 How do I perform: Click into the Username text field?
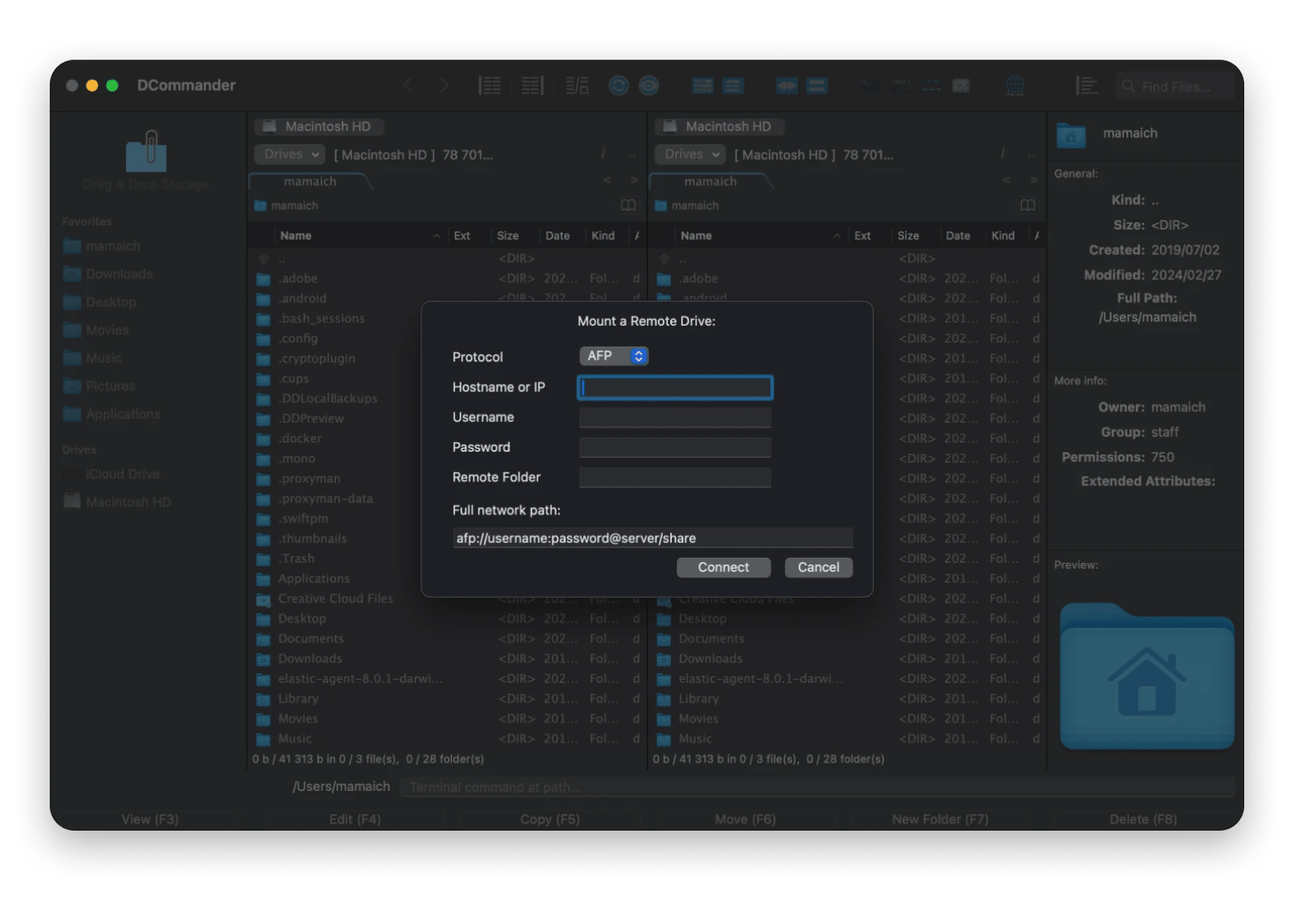tap(674, 417)
